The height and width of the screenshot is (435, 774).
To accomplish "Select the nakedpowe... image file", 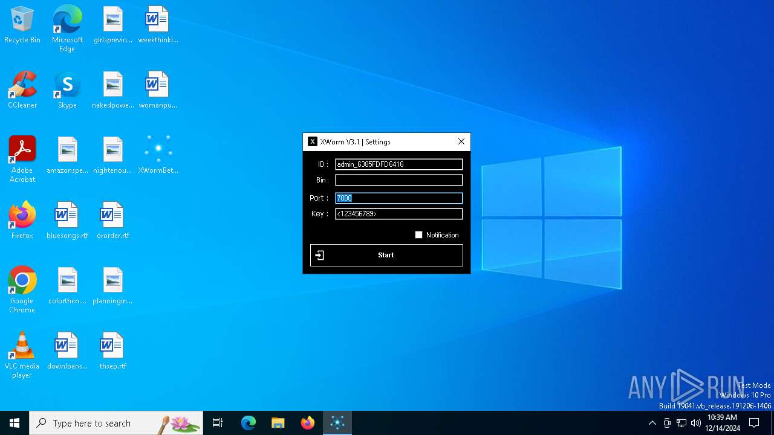I will click(x=112, y=91).
